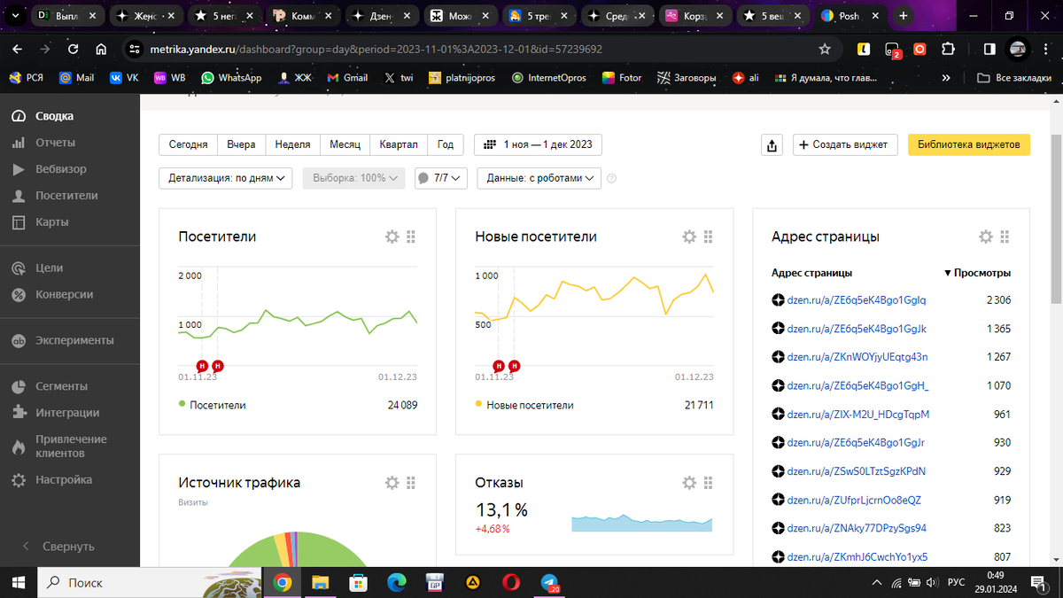Image resolution: width=1063 pixels, height=598 pixels.
Task: Click the Конверсии sidebar icon
Action: [x=18, y=295]
